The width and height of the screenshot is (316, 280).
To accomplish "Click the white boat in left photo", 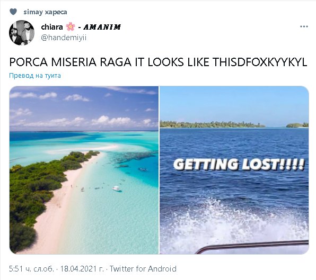I will coord(117,188).
